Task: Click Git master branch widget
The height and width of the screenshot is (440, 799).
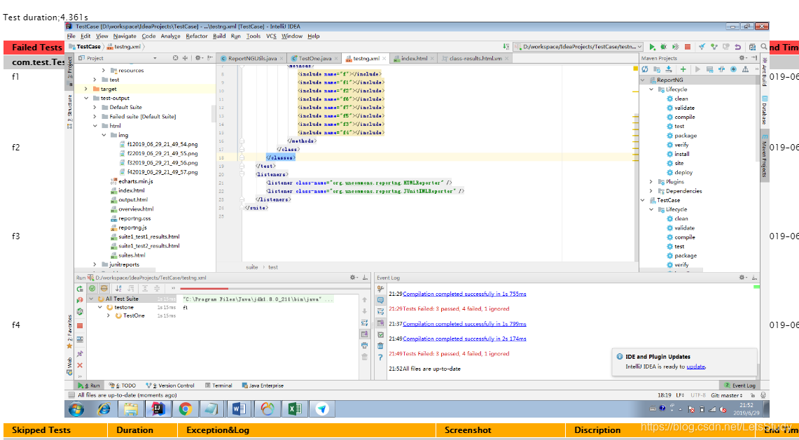Action: coord(727,395)
